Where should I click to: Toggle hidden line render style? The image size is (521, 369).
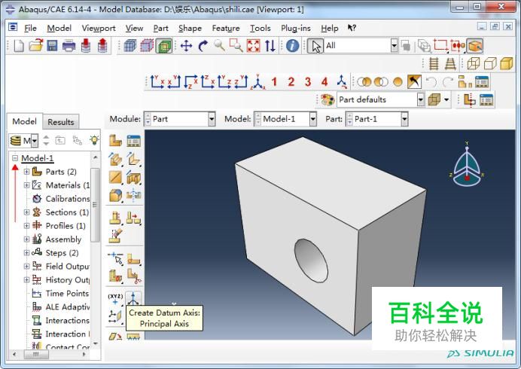coord(490,63)
